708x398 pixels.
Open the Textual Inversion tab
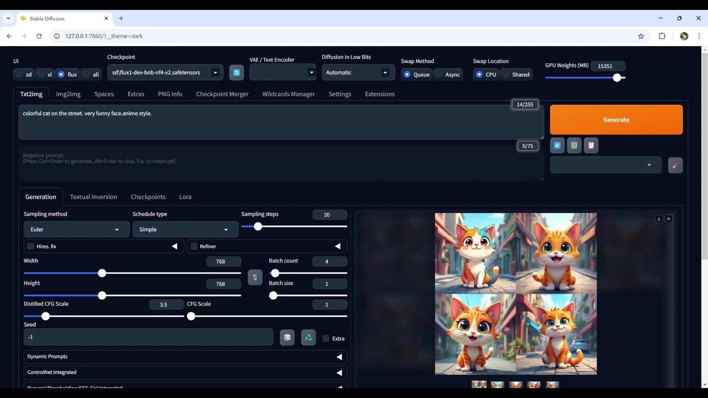tap(93, 196)
